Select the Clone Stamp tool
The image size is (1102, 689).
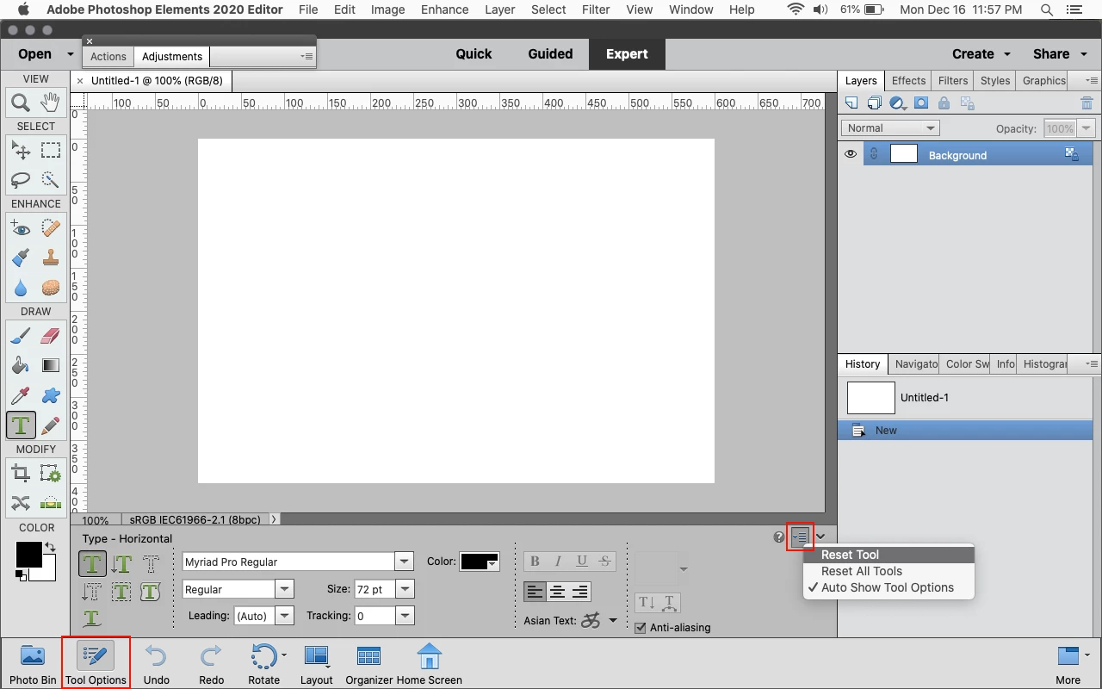tap(51, 258)
